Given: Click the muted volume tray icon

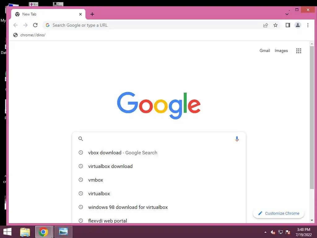Looking at the screenshot, I should pyautogui.click(x=273, y=232).
